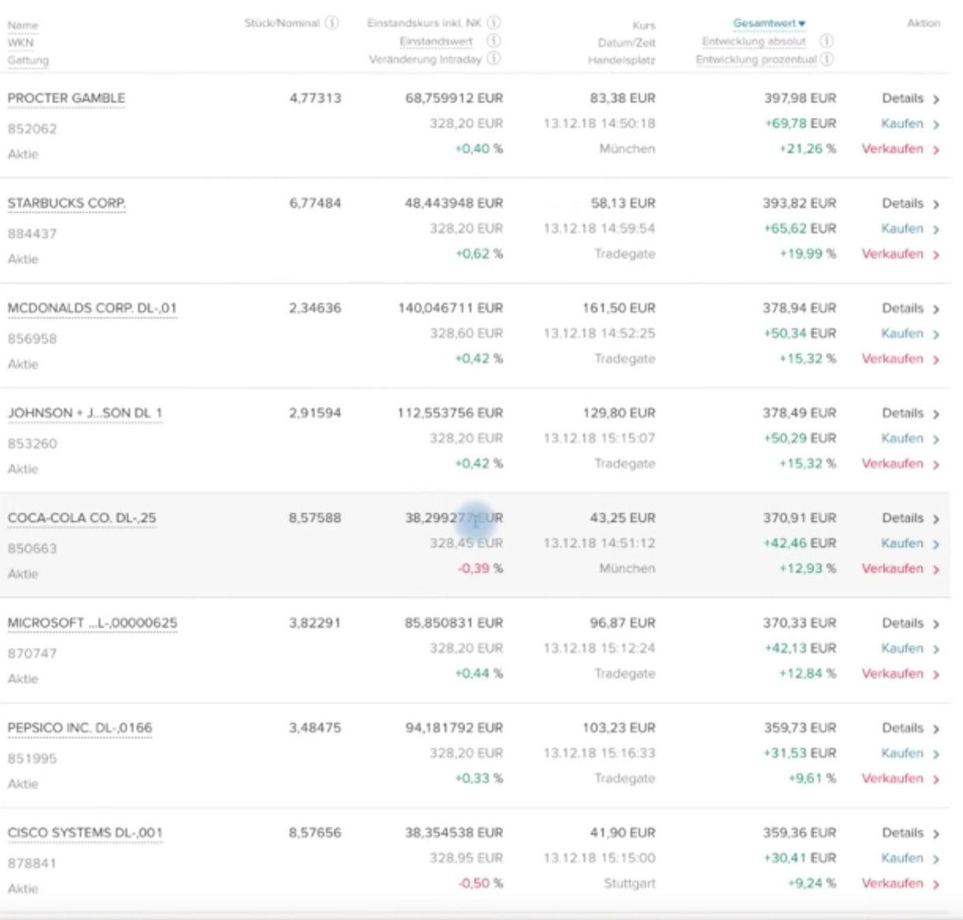The width and height of the screenshot is (963, 920).
Task: Click info icon beside Veränderung Intraday
Action: point(494,58)
